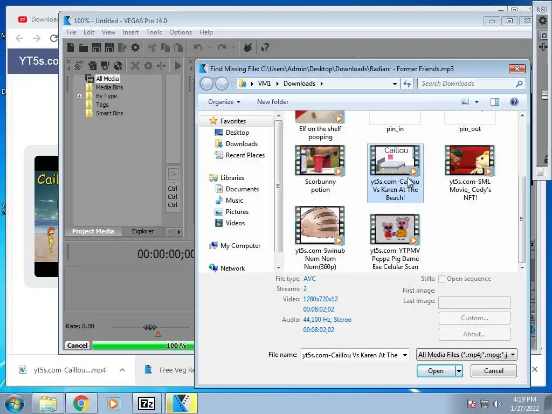Click the Paste clipboard icon
552x414 pixels.
click(178, 47)
